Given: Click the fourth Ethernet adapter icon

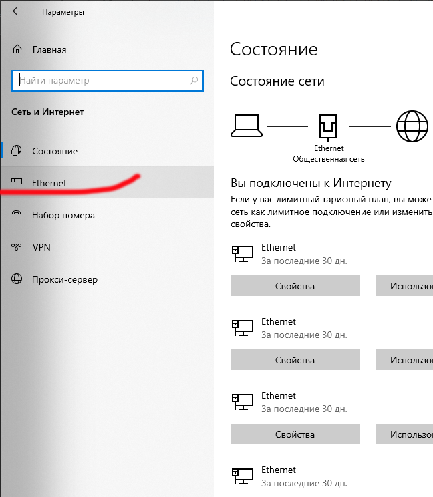Looking at the screenshot, I should point(243,476).
